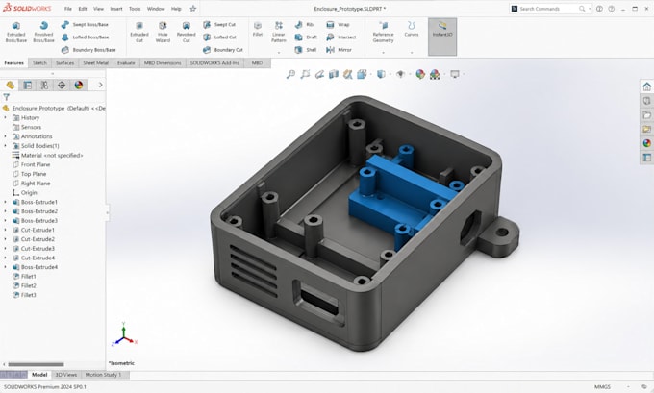654x393 pixels.
Task: Open the Hole Wizard
Action: pos(163,32)
